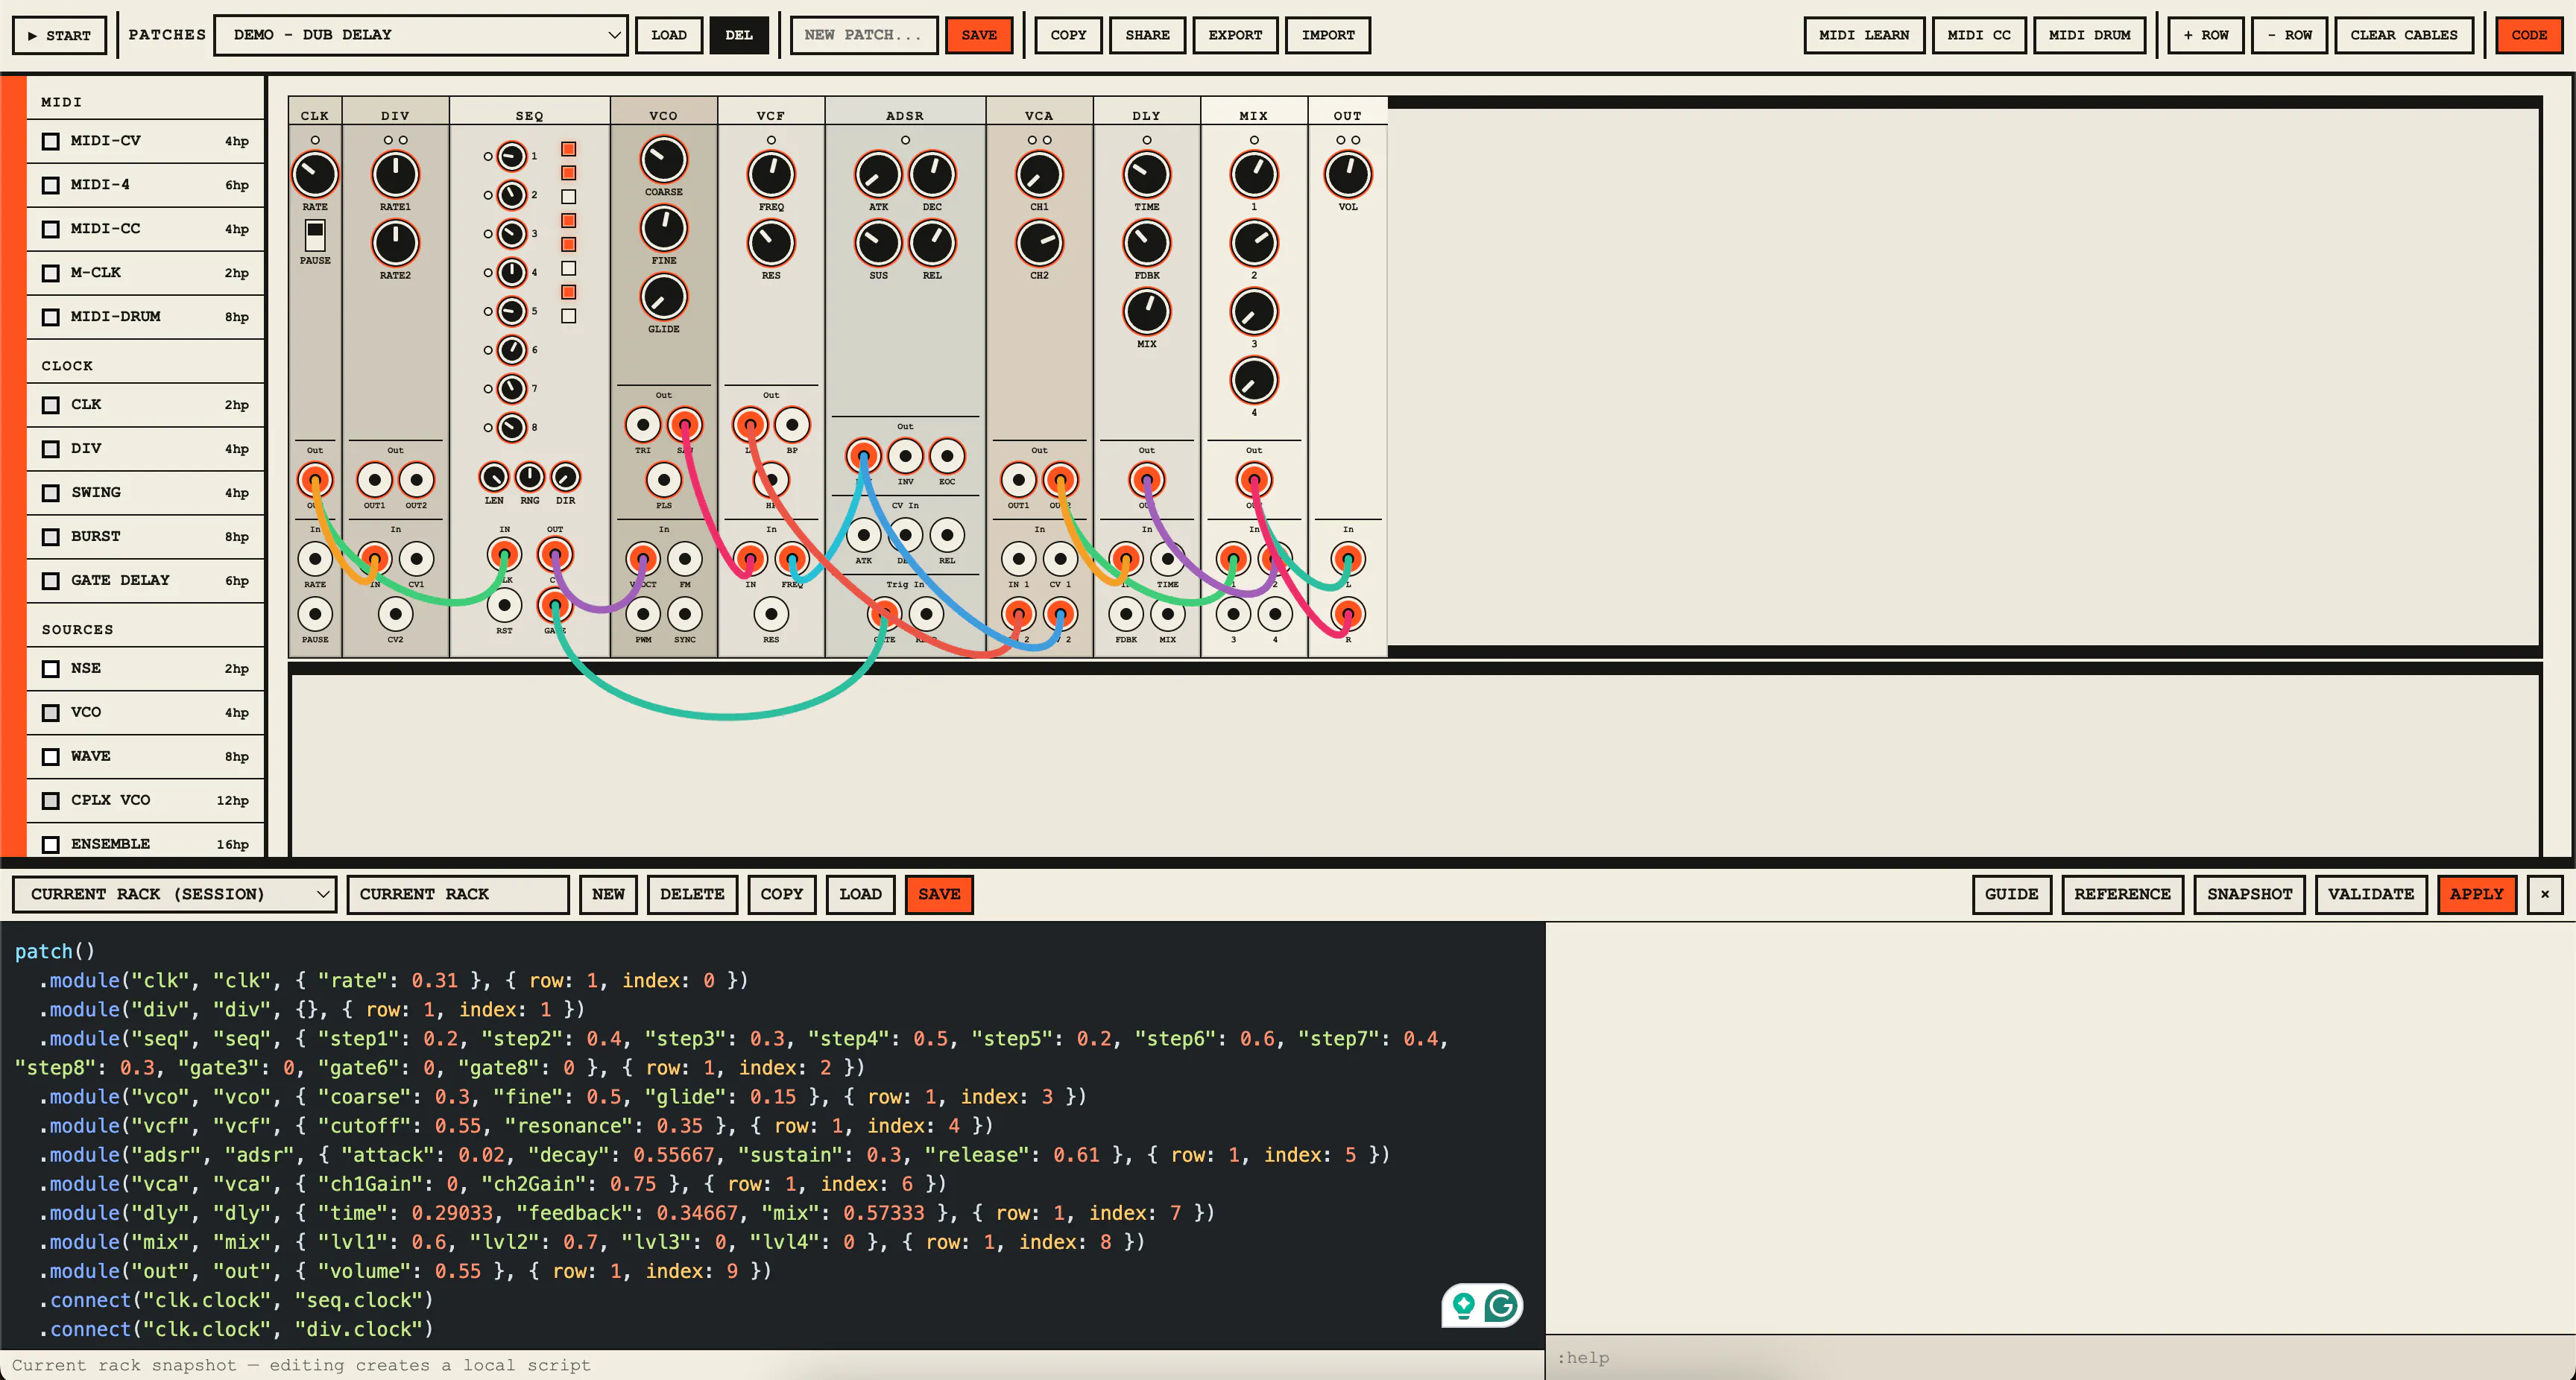Click the DLY MIX knob

pyautogui.click(x=1146, y=312)
